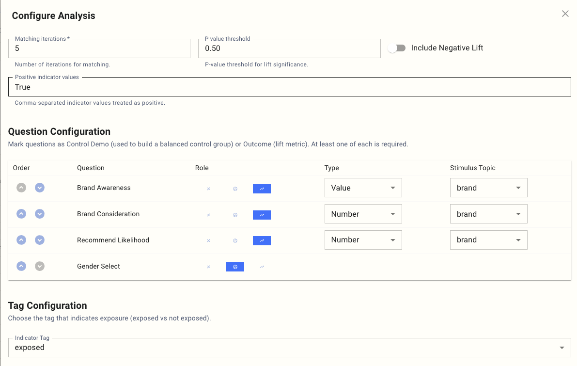The height and width of the screenshot is (366, 577).
Task: Close the Configure Analysis dialog
Action: click(x=565, y=14)
